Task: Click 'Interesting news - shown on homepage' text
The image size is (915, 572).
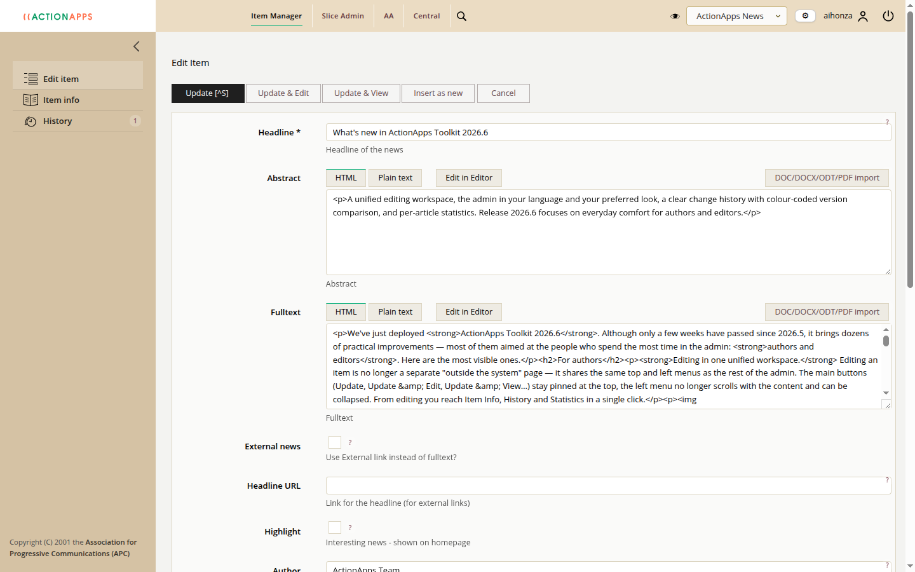Action: pos(398,543)
